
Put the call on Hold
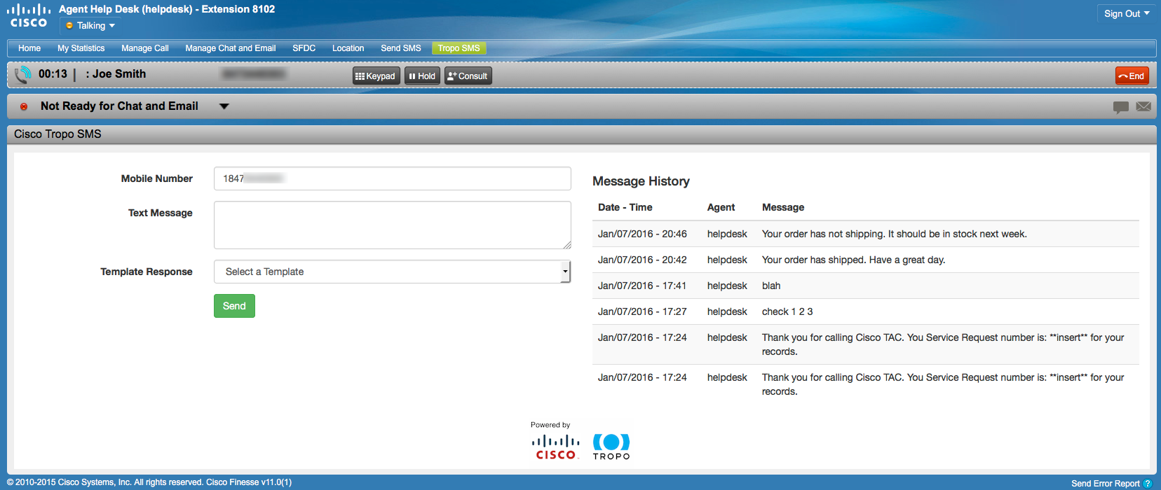tap(423, 76)
